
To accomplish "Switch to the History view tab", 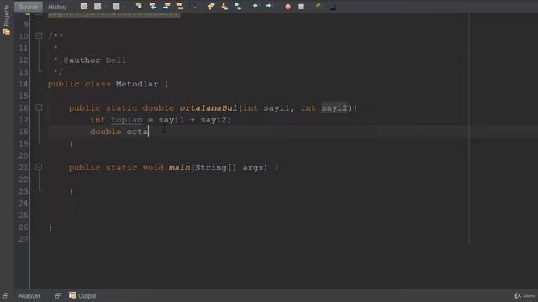I will click(x=57, y=7).
